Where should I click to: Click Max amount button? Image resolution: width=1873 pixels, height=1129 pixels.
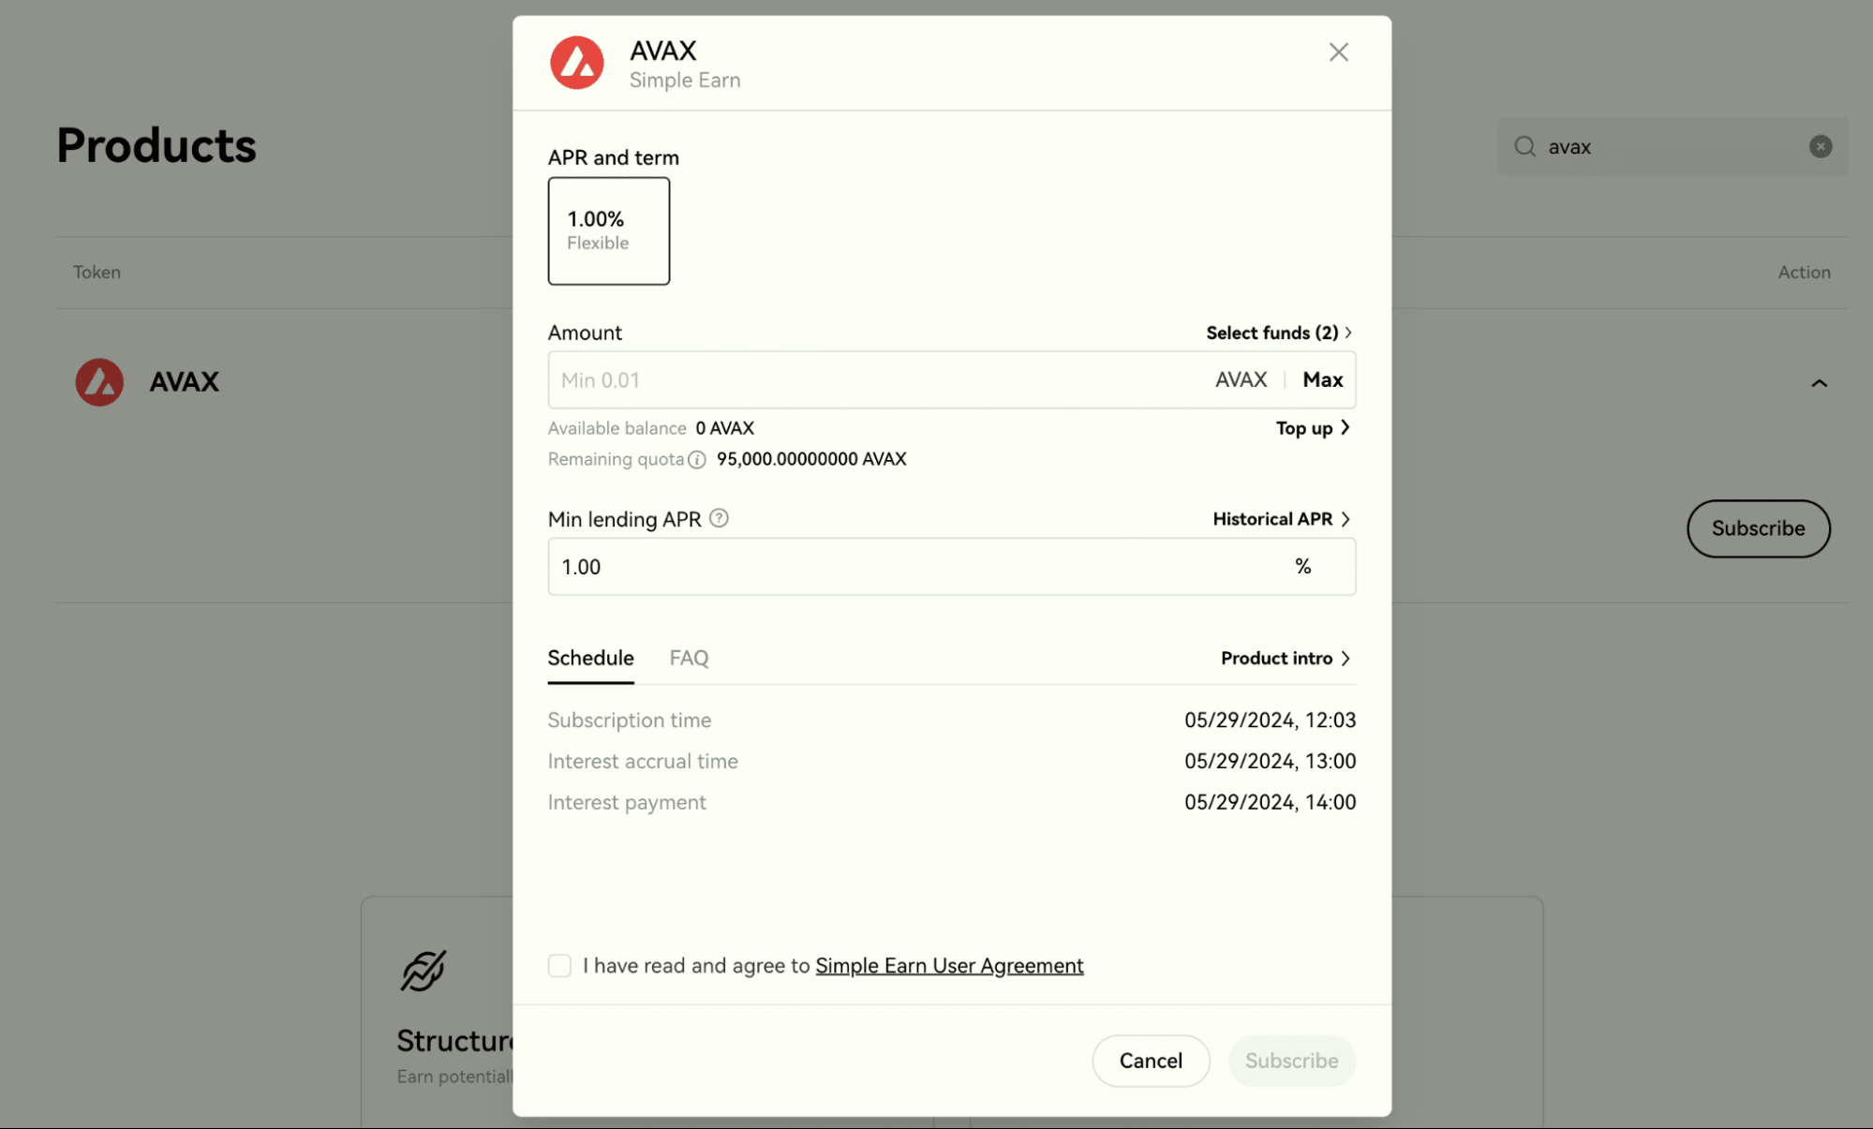[x=1322, y=379]
